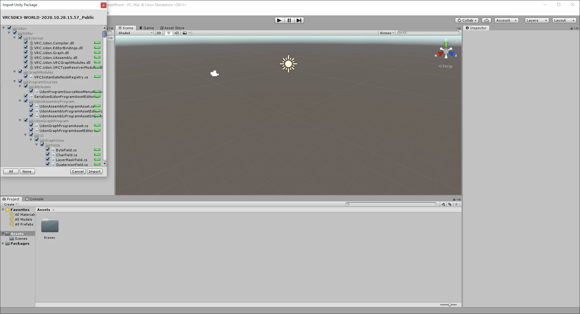The image size is (580, 314).
Task: Select the Scene tab
Action: (x=126, y=28)
